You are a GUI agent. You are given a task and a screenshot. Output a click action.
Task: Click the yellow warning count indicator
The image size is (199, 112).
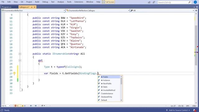pyautogui.click(x=24, y=106)
